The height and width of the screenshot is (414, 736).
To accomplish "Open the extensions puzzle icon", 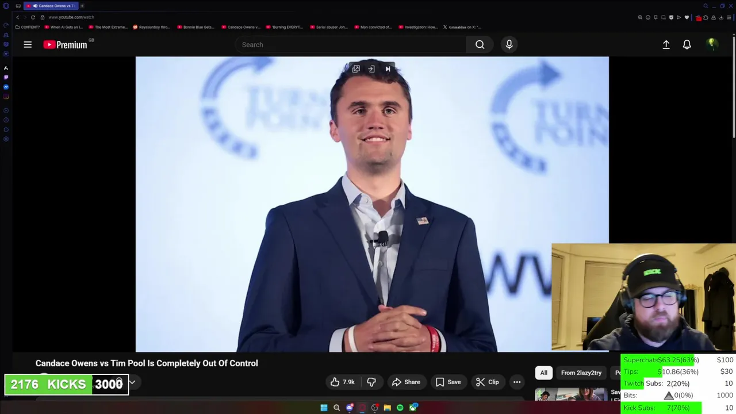I will [x=706, y=17].
